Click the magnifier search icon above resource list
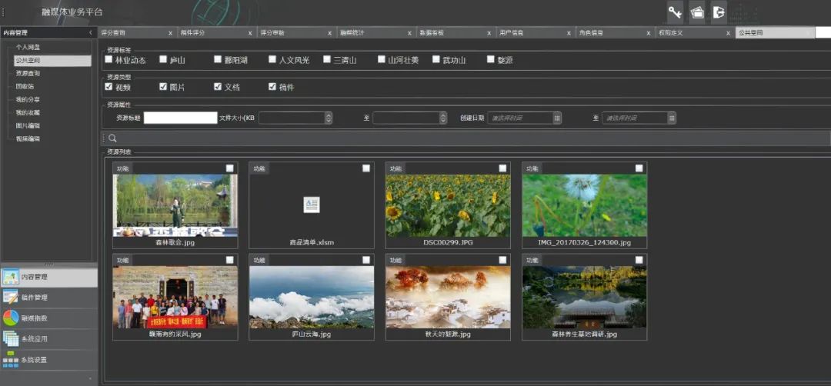831x386 pixels. point(112,138)
